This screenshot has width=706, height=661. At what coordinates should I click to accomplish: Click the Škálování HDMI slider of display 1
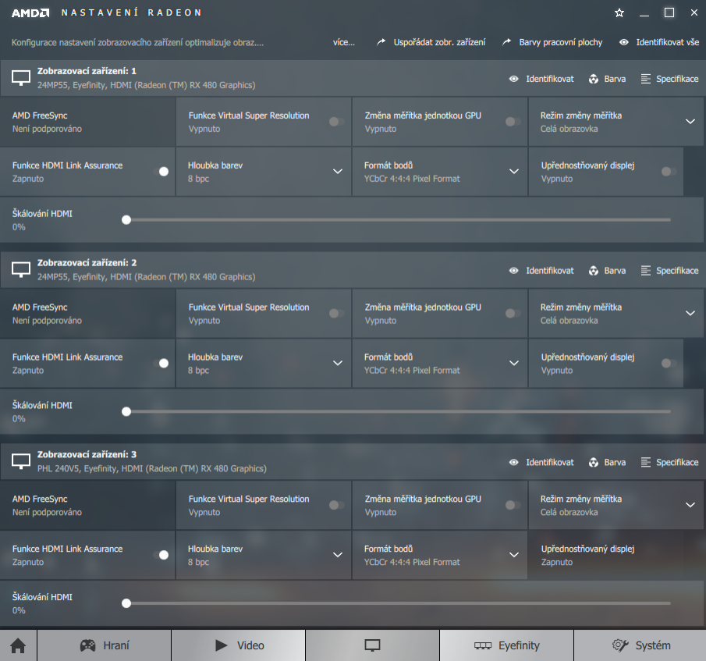click(396, 220)
